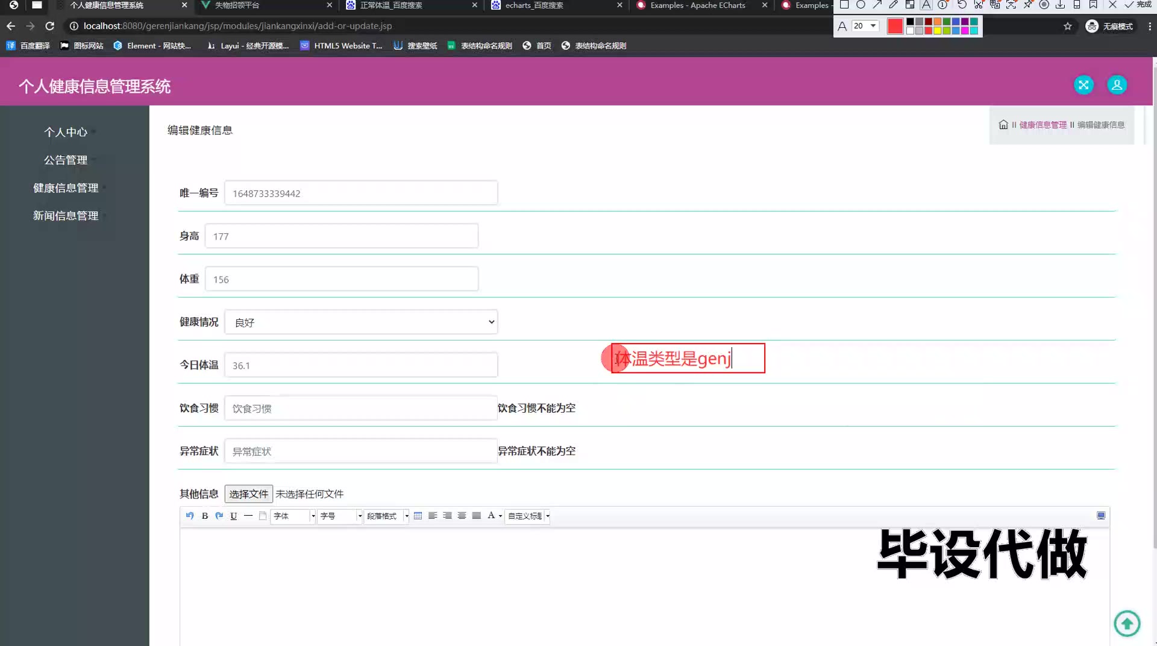
Task: Click editor undo icon
Action: tap(190, 516)
